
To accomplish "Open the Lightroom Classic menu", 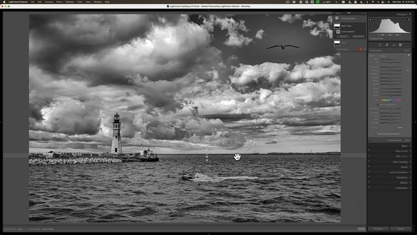I will click(x=18, y=2).
